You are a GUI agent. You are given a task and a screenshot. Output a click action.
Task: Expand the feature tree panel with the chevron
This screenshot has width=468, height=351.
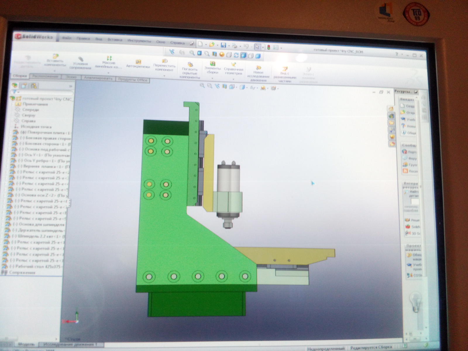click(70, 86)
